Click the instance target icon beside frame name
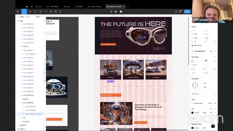The image size is (233, 131). 211,51
